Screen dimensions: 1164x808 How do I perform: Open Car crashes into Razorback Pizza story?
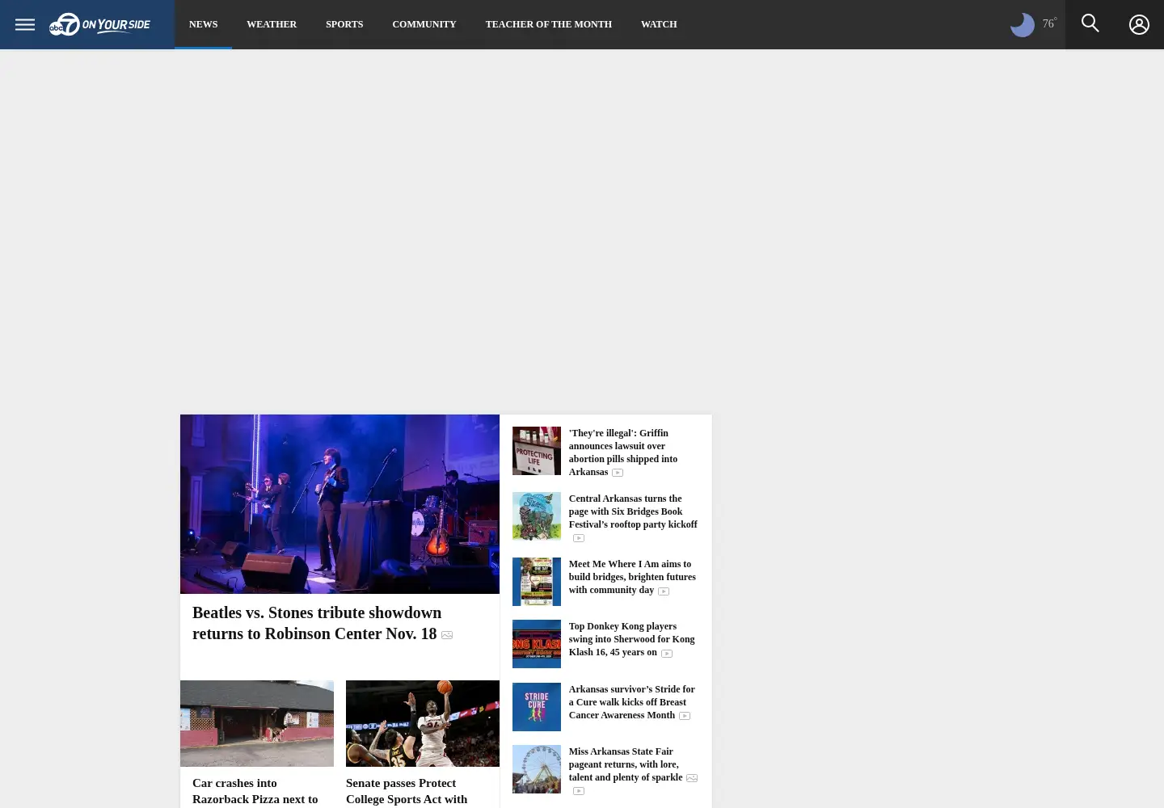pos(255,791)
